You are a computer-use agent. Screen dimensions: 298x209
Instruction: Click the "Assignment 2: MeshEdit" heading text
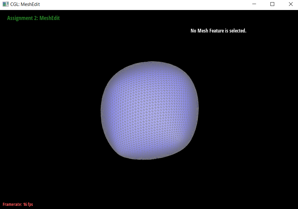33,18
